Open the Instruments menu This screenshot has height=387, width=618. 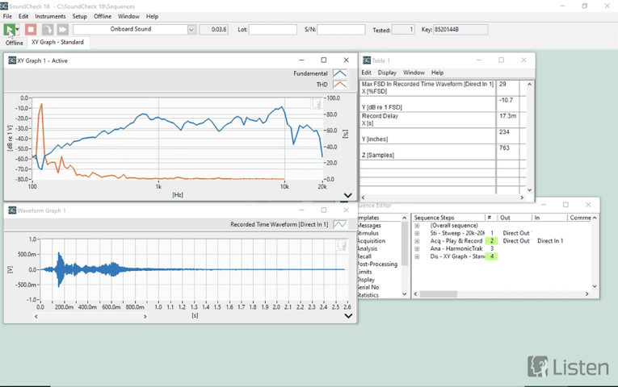pyautogui.click(x=50, y=16)
